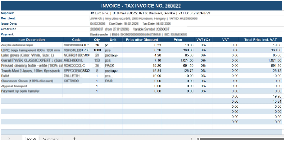Click the horizontal scrollbar left arrow
The width and height of the screenshot is (285, 142).
198,139
